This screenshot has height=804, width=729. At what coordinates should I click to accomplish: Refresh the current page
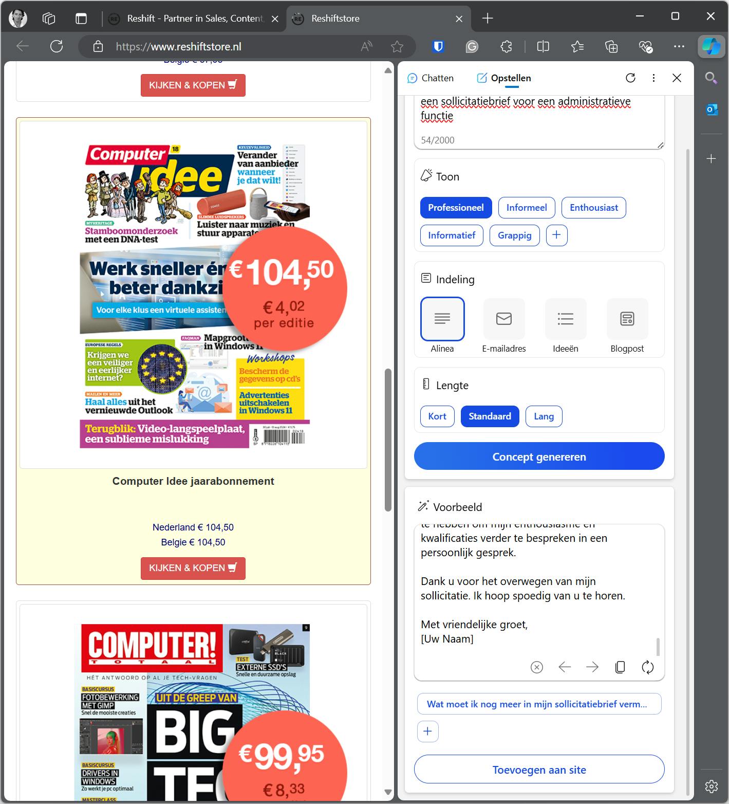tap(57, 47)
